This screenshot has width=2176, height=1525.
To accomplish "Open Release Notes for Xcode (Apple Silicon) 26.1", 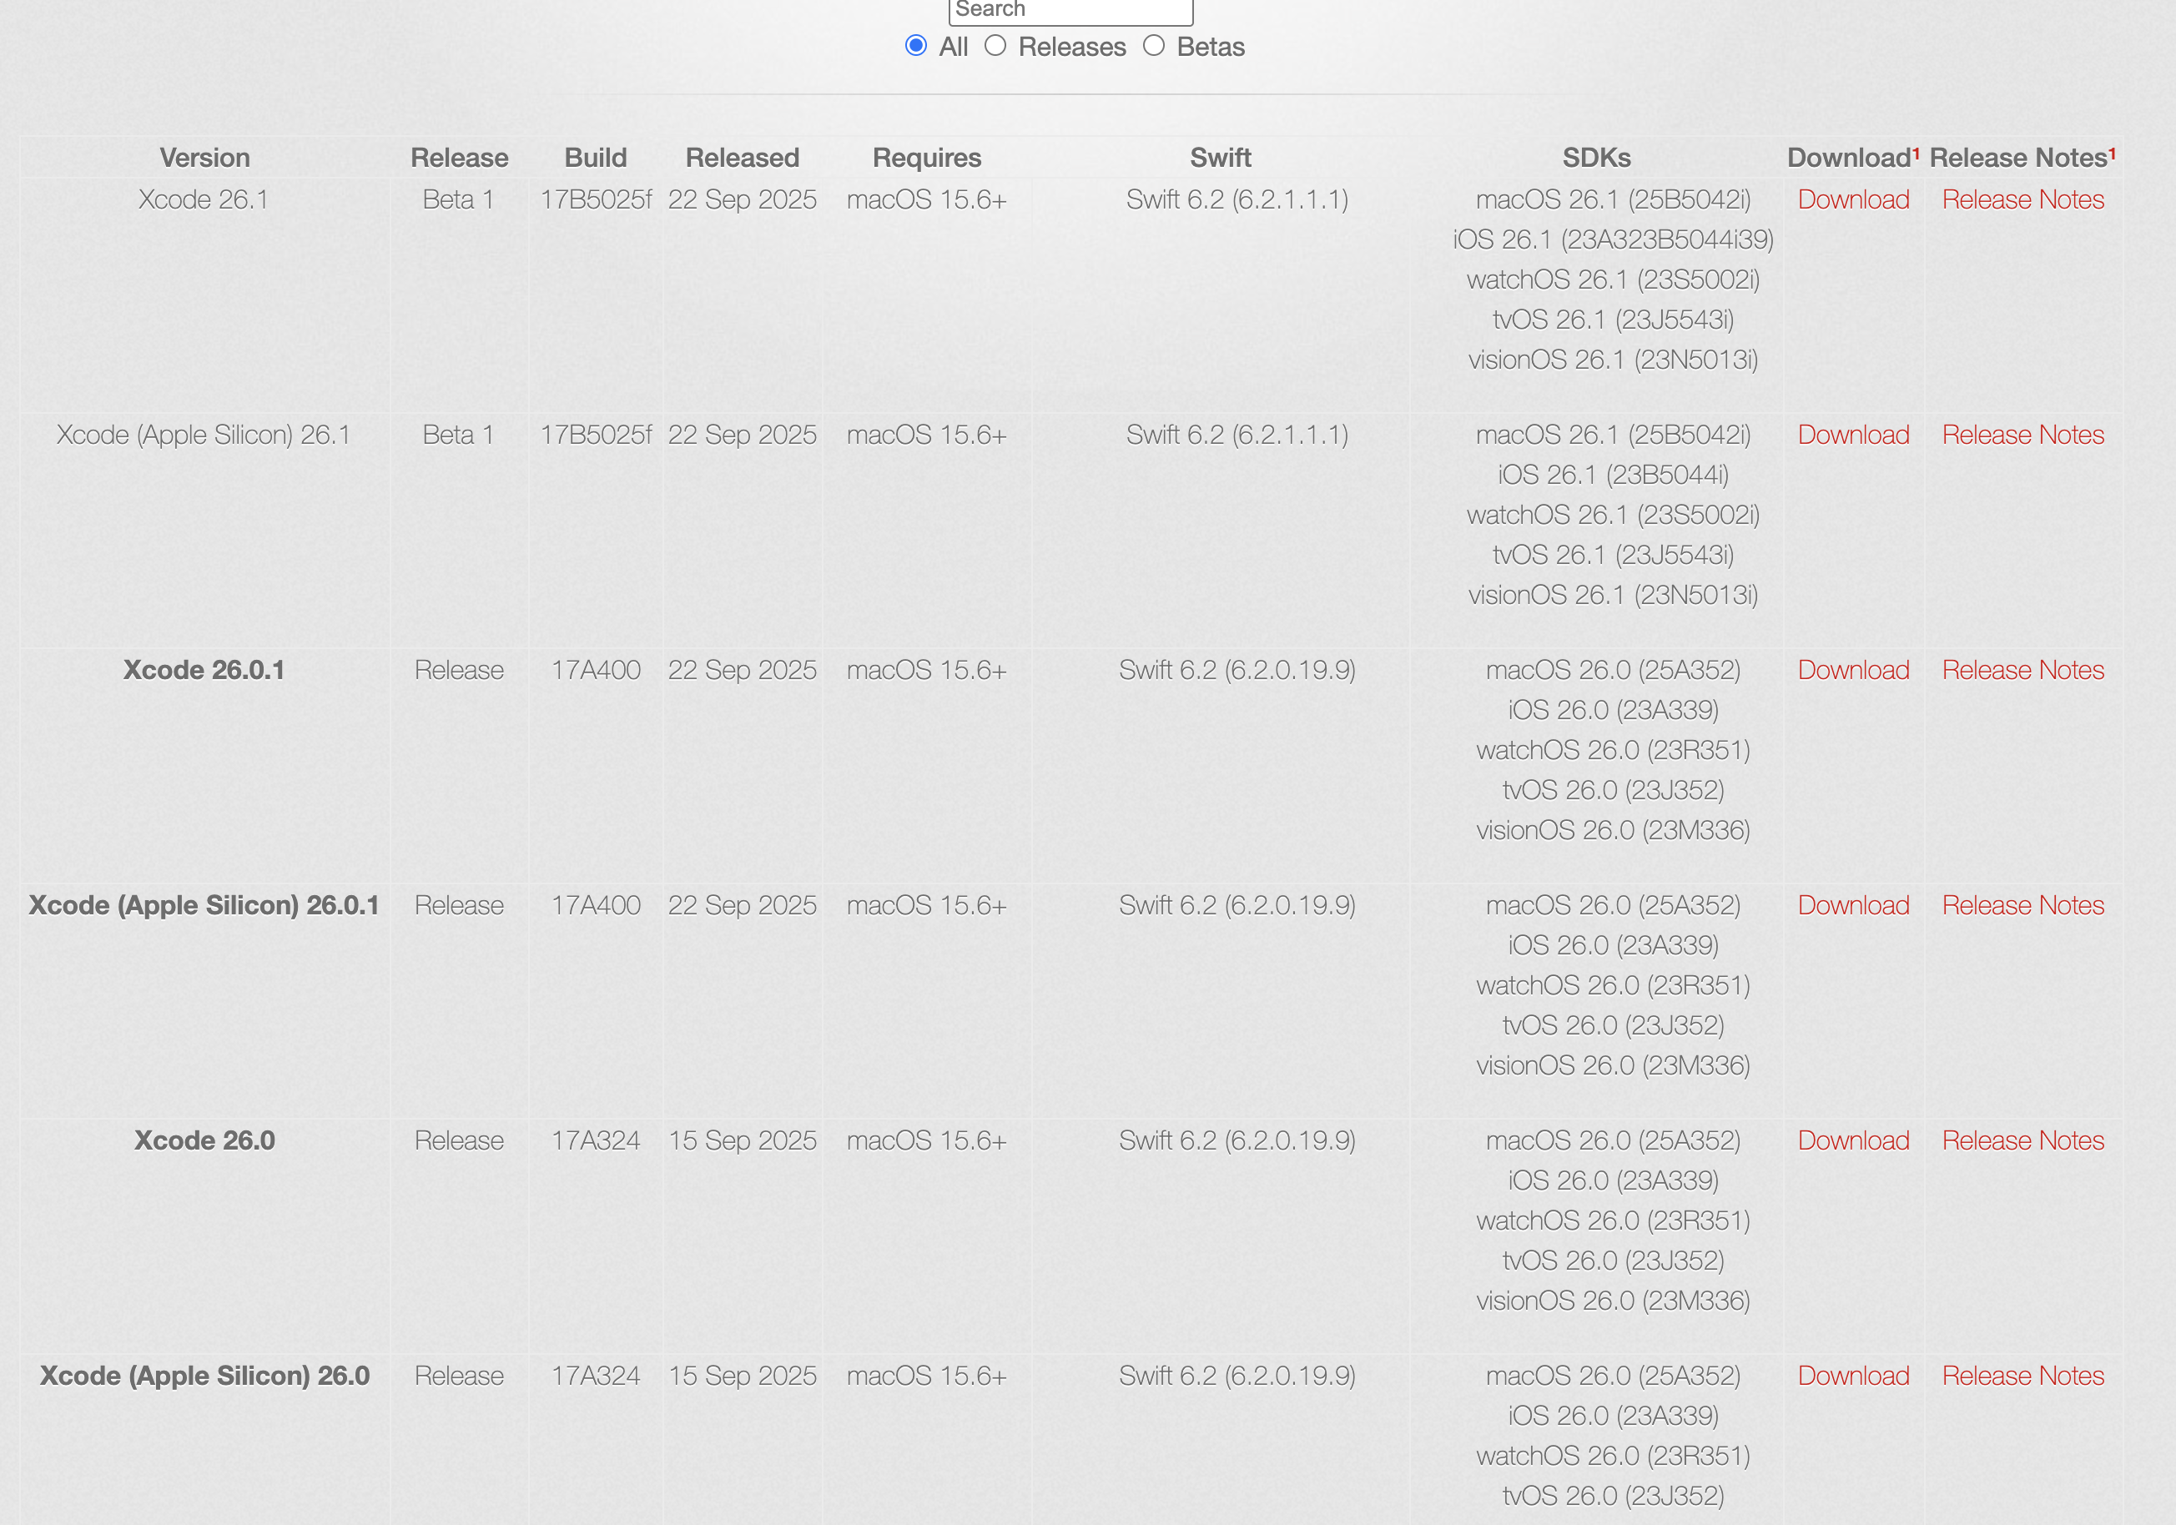I will [x=2022, y=435].
